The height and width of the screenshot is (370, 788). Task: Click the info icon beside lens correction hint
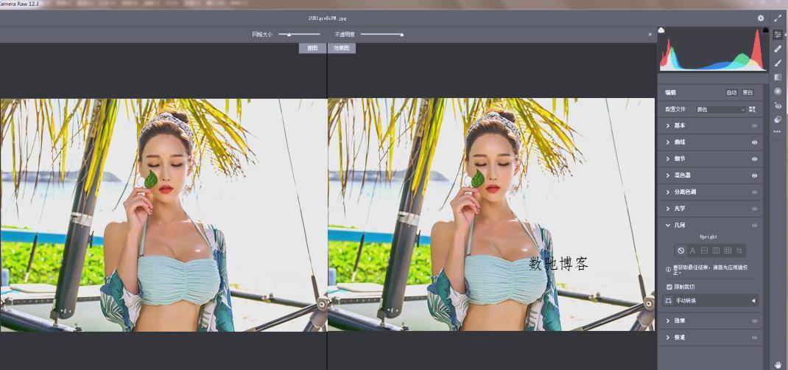tap(669, 270)
